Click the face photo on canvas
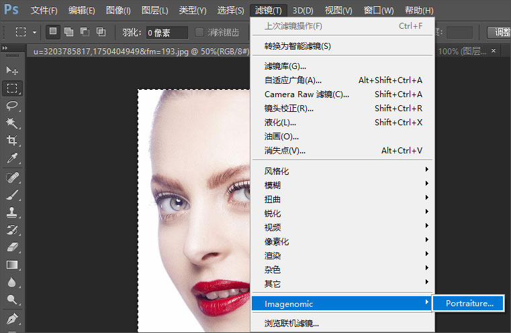The image size is (511, 333). (x=194, y=211)
